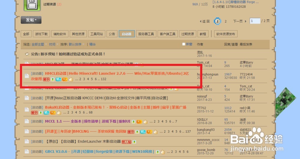Select the 工具网站 category tab
Image resolution: width=300 pixels, height=159 pixels.
tap(97, 34)
